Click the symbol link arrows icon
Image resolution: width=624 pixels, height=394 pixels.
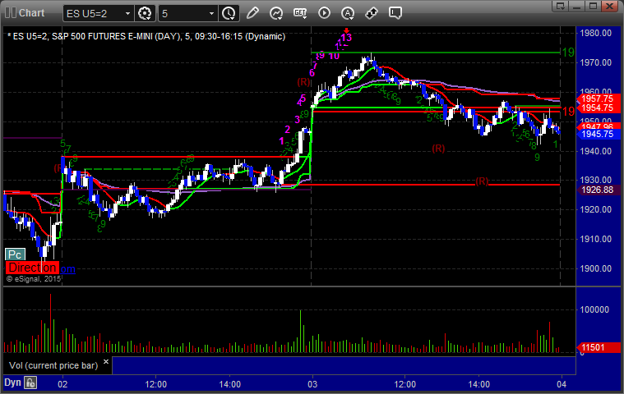[372, 13]
